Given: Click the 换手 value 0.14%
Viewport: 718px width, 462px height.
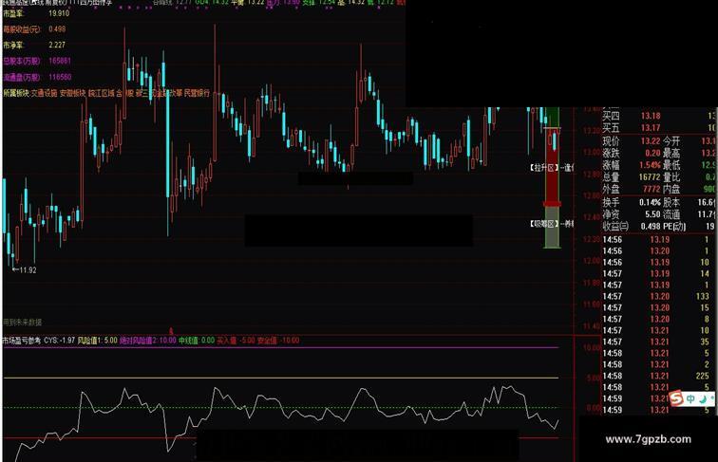Looking at the screenshot, I should [650, 202].
